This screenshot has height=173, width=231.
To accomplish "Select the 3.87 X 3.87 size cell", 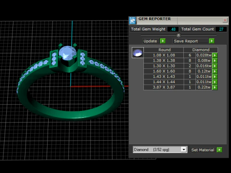I will pos(164,87).
